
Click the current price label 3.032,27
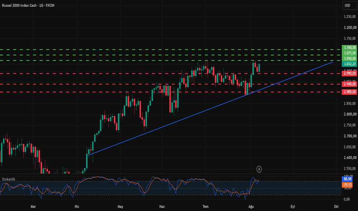pos(350,64)
